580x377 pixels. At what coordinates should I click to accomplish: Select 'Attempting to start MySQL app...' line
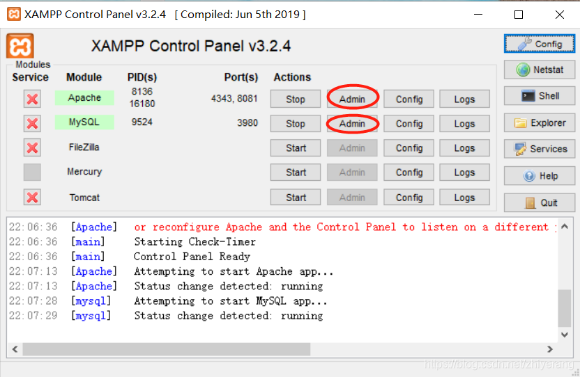[231, 301]
